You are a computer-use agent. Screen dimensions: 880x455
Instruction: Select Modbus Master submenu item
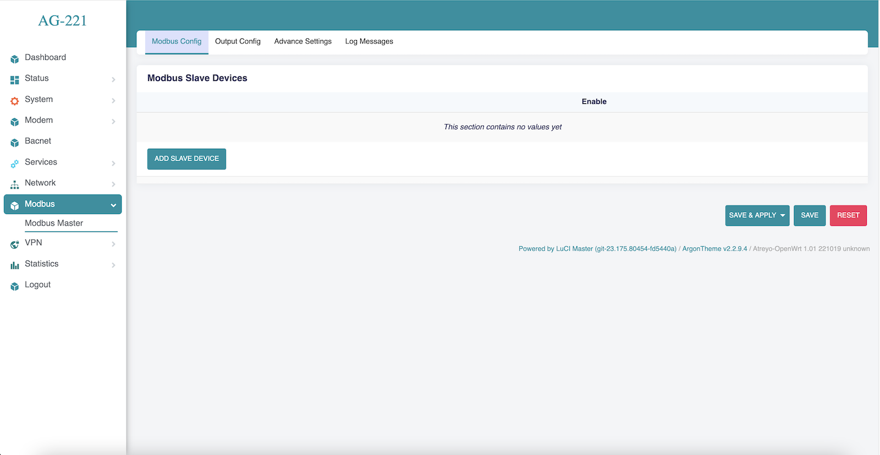coord(54,223)
